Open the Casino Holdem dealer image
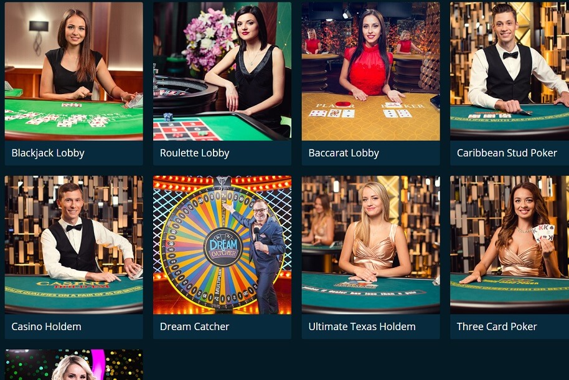 pos(73,245)
